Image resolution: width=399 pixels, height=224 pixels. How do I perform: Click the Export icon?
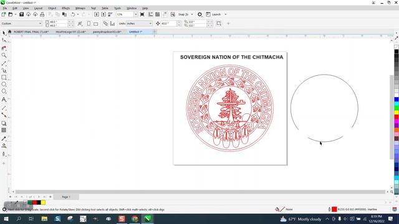(x=103, y=14)
